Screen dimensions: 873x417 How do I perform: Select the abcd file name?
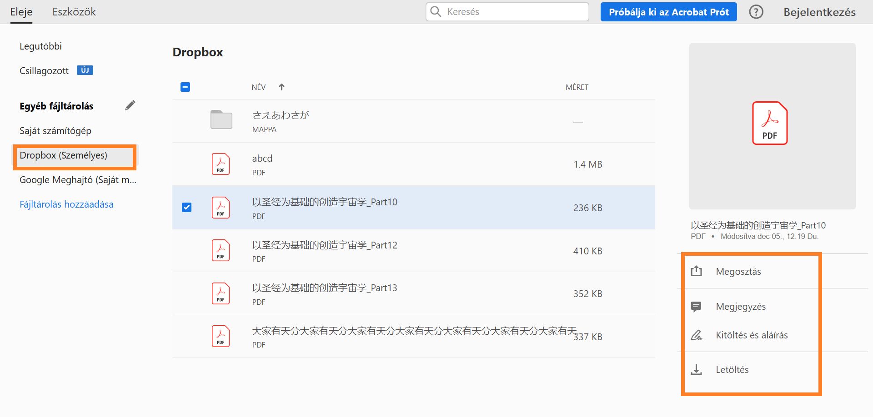point(262,159)
